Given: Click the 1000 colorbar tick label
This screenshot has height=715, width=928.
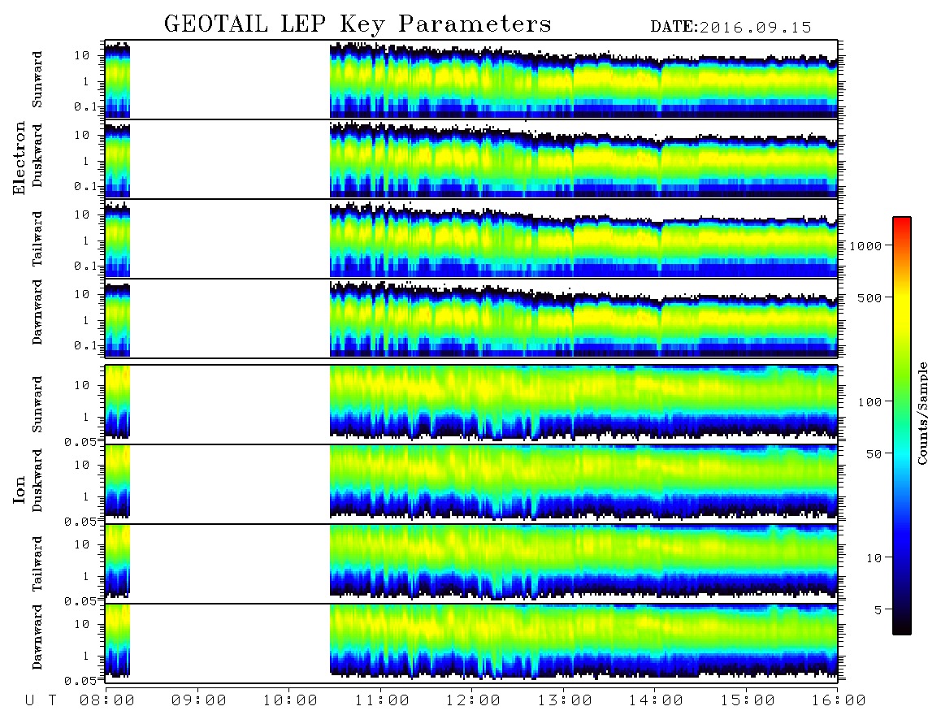Looking at the screenshot, I should click(865, 245).
